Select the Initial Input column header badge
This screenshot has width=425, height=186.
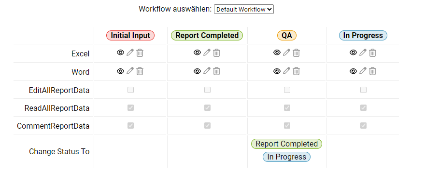(130, 35)
